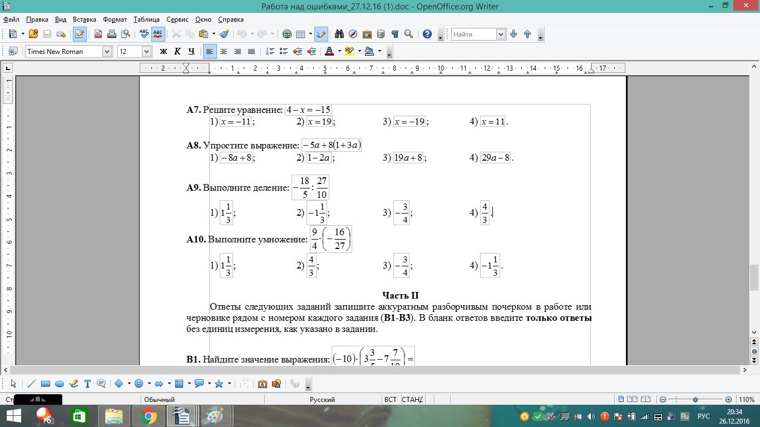Click the Русский language status field
Viewport: 760px width, 427px height.
(x=323, y=399)
